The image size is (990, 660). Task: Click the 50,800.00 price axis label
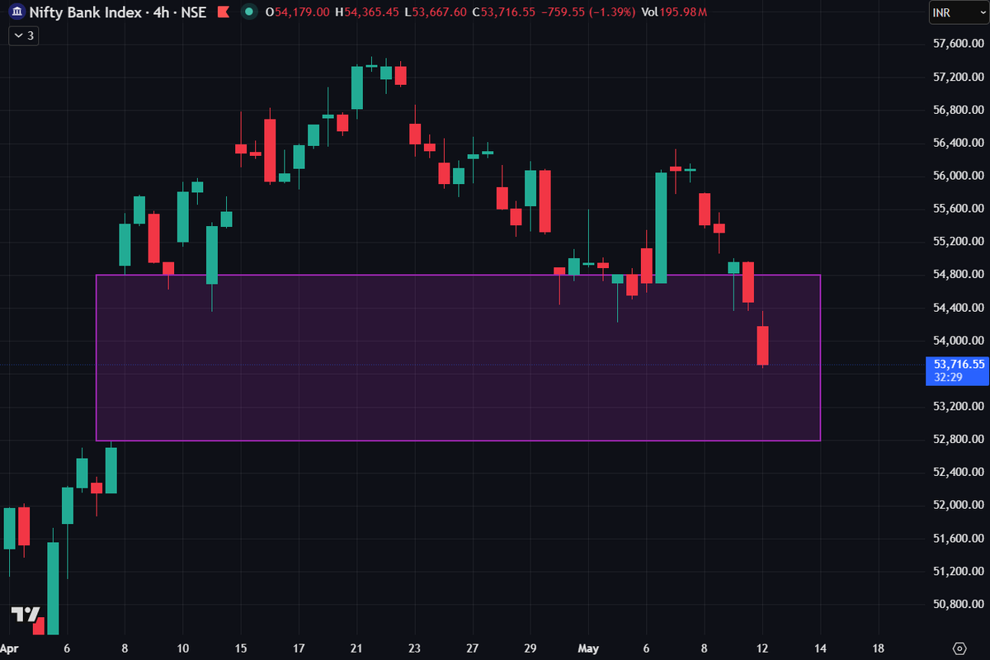click(x=959, y=605)
